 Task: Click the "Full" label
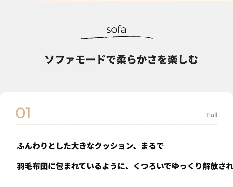212,115
